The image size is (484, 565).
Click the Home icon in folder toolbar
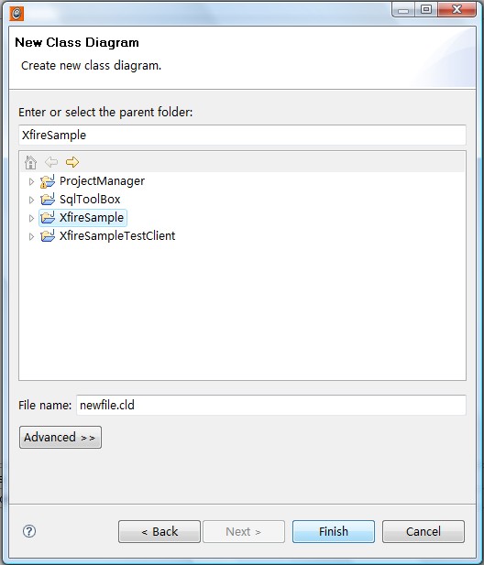[30, 162]
